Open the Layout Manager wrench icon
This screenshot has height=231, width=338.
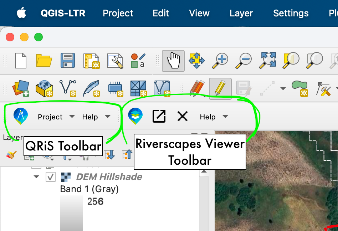[x=115, y=61]
